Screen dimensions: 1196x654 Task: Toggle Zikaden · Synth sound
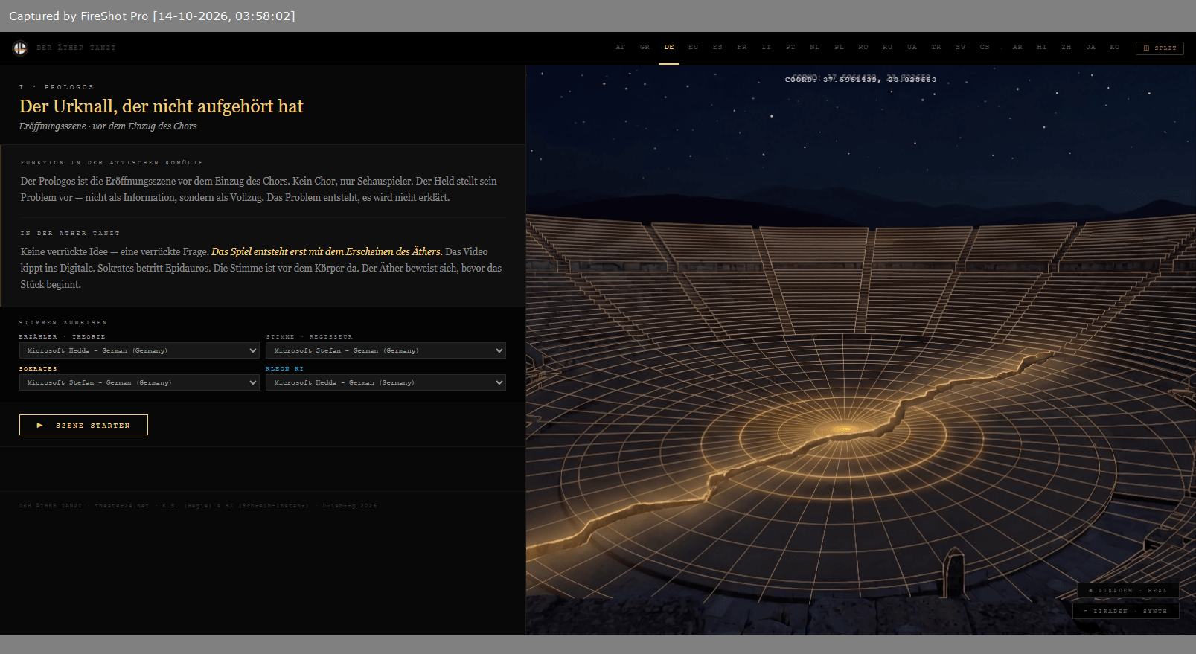[x=1125, y=611]
